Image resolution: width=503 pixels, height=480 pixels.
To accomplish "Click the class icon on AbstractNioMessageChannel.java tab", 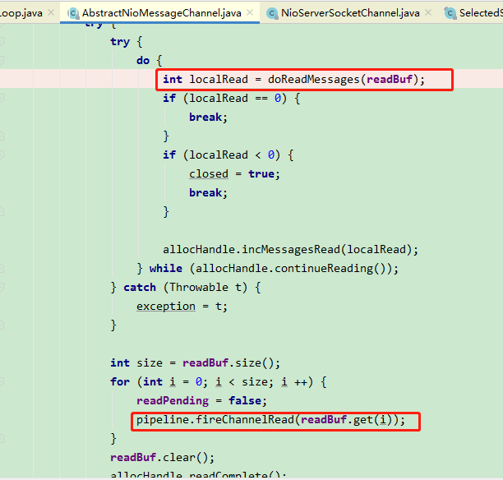I will [x=73, y=13].
